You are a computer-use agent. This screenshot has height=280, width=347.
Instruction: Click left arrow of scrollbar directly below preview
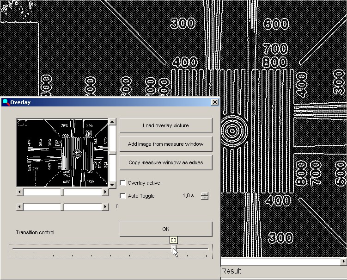coord(19,192)
